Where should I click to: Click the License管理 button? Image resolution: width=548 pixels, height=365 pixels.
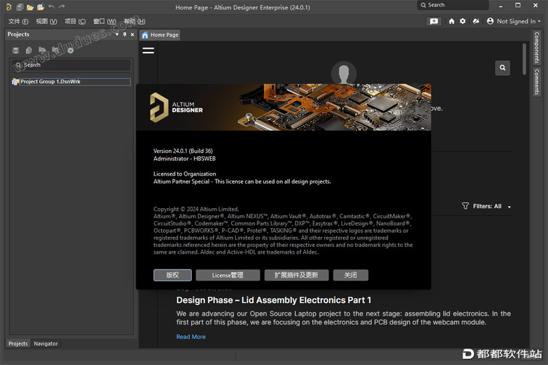click(227, 275)
